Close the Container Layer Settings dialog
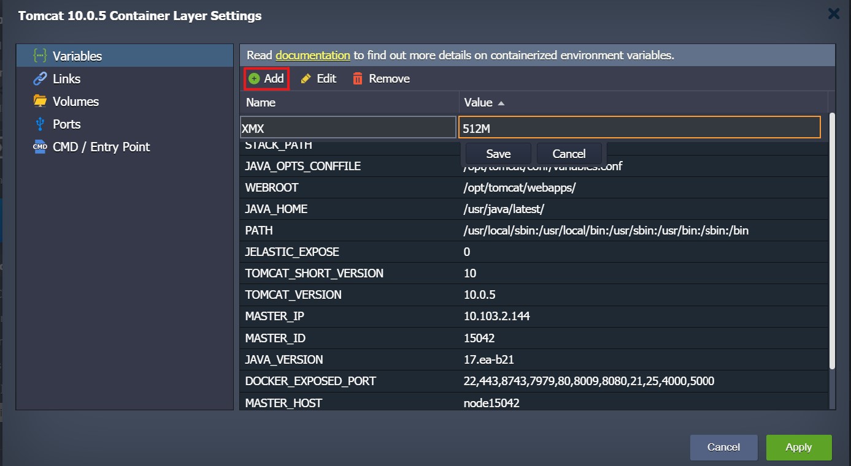Image resolution: width=851 pixels, height=466 pixels. pyautogui.click(x=834, y=13)
